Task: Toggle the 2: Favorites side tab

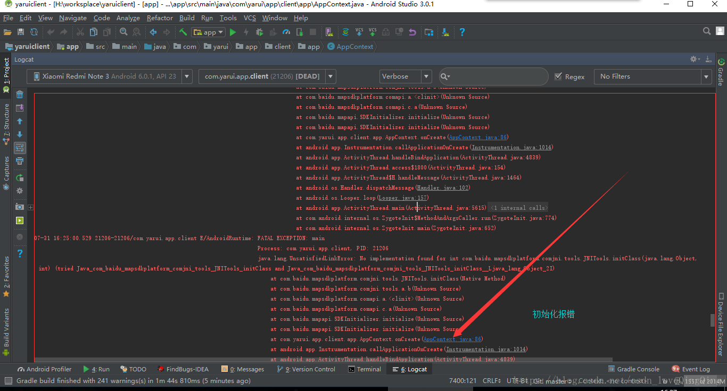Action: (x=6, y=276)
